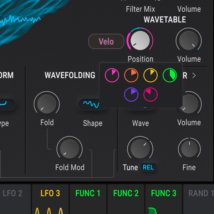
Task: Toggle the REL tune mode button
Action: click(x=148, y=168)
